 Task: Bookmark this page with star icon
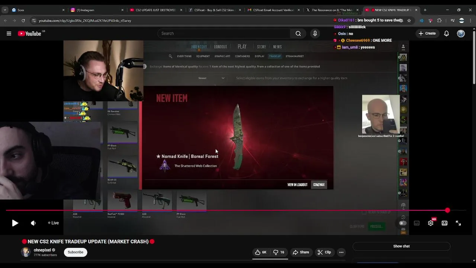[x=409, y=21]
